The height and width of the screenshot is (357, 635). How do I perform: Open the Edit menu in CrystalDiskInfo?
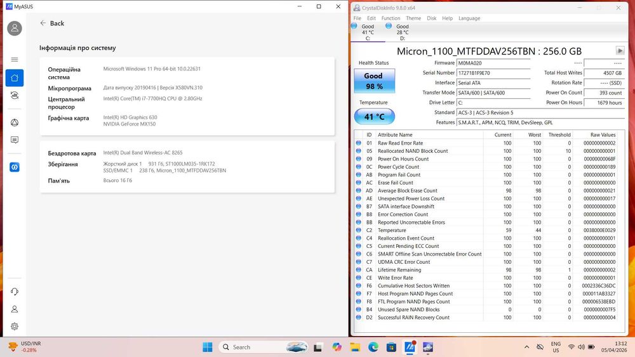coord(371,18)
